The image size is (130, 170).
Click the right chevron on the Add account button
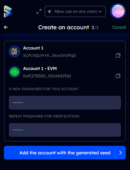tap(120, 153)
